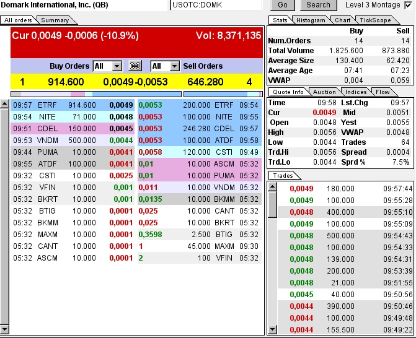Click the Vol: 8,371,135 value

pyautogui.click(x=228, y=35)
